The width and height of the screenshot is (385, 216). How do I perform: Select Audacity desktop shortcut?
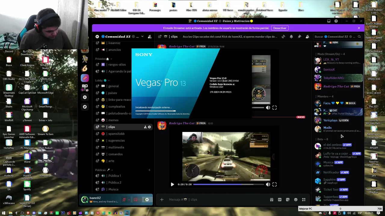[x=9, y=172]
